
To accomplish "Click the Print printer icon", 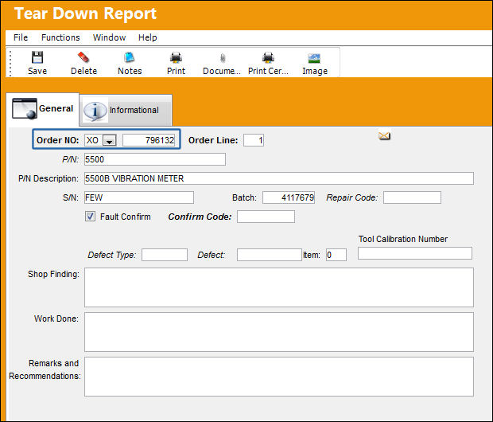I will click(176, 57).
